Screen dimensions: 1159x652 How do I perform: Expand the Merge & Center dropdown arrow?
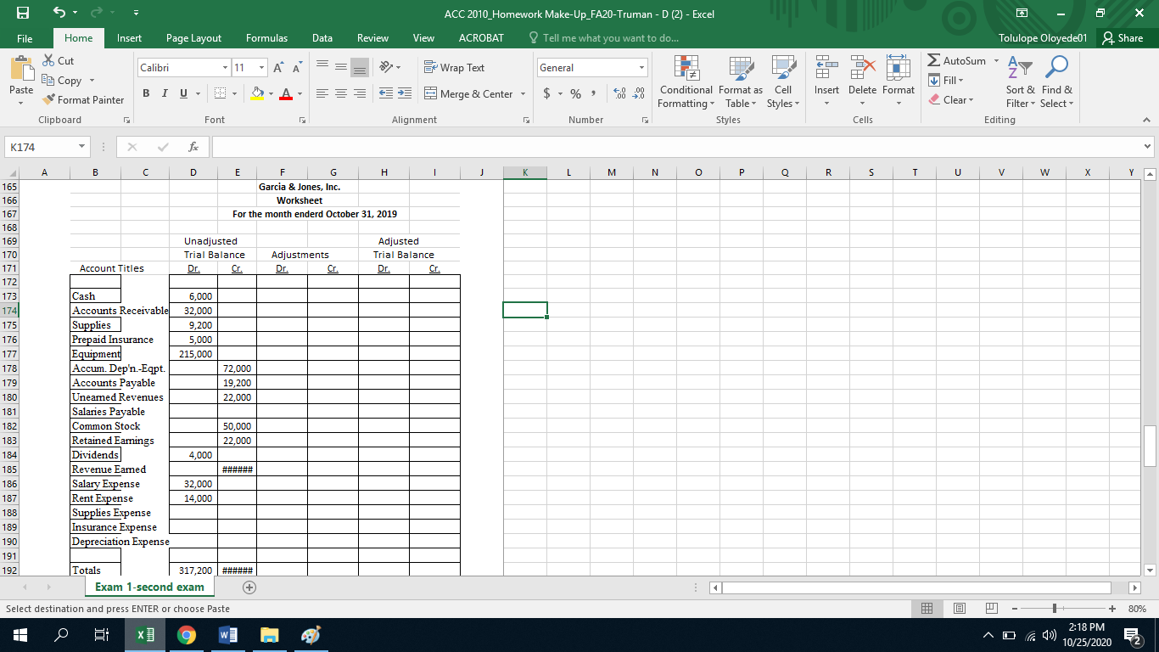click(523, 93)
